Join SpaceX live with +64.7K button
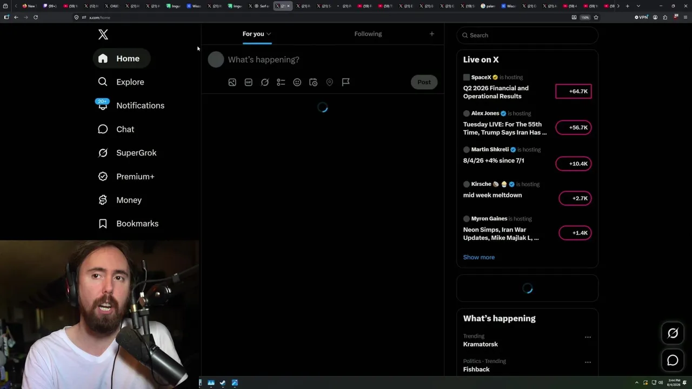The width and height of the screenshot is (692, 389). click(574, 91)
